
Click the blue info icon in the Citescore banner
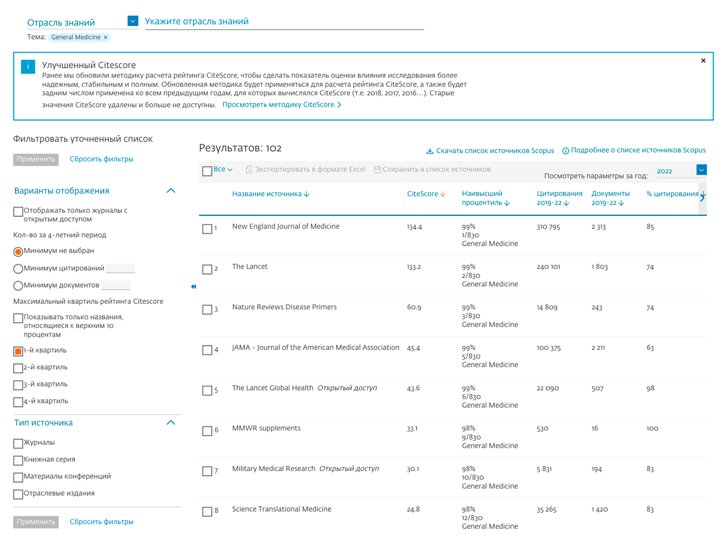coord(28,66)
